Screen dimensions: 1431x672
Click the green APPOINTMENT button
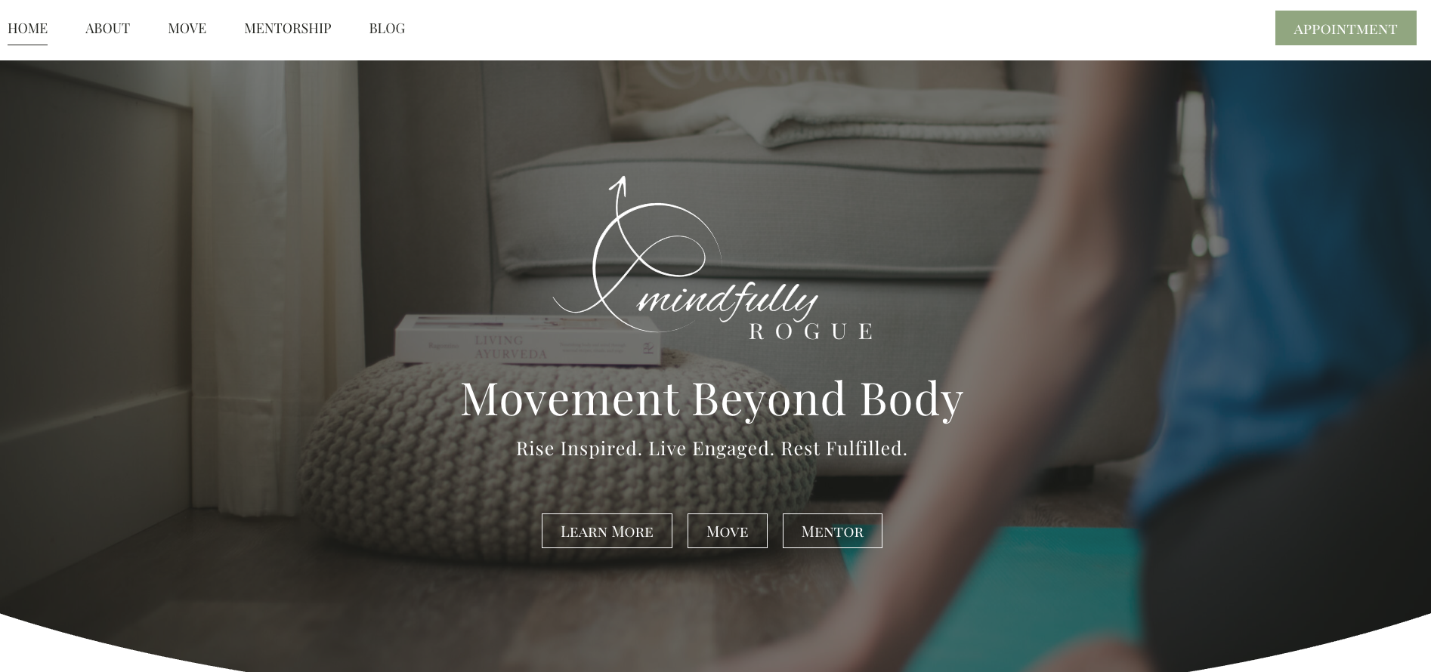coord(1345,28)
